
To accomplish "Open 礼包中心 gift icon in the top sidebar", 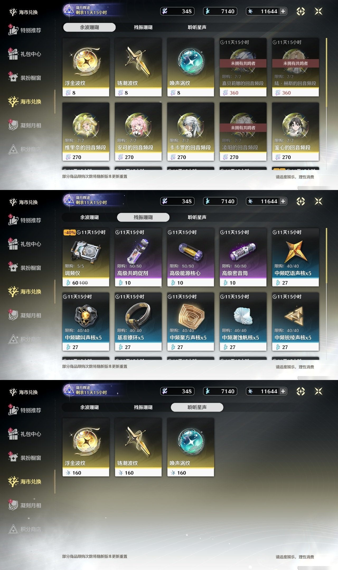I will (x=13, y=54).
